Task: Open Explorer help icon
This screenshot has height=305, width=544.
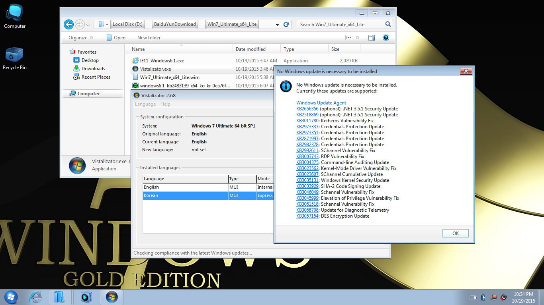Action: coord(385,38)
